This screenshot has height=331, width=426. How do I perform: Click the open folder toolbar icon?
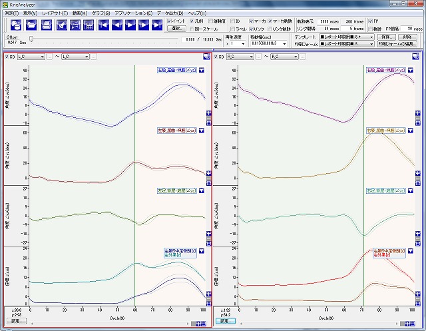tap(31, 25)
